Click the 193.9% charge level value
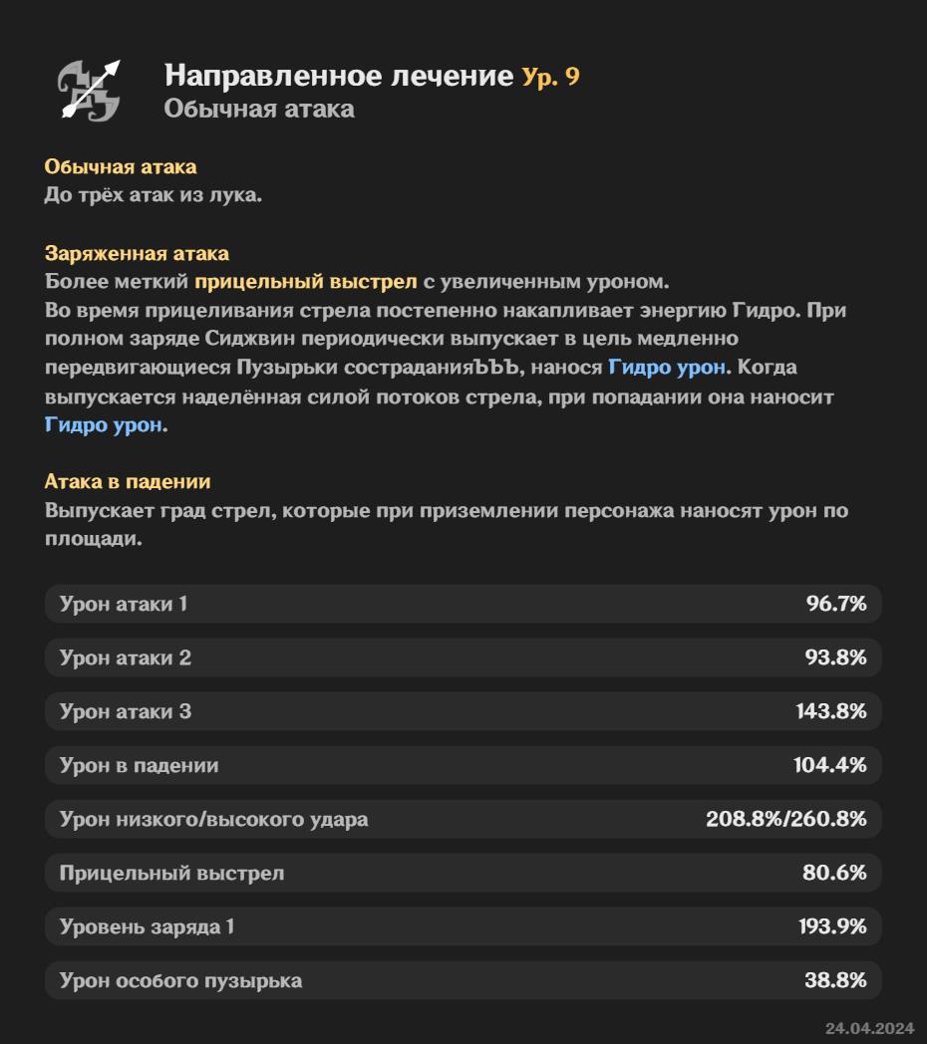 832,926
